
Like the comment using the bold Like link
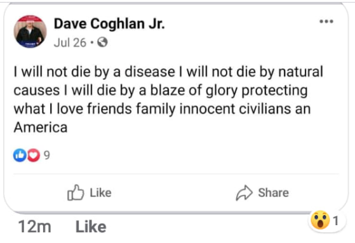pyautogui.click(x=91, y=227)
